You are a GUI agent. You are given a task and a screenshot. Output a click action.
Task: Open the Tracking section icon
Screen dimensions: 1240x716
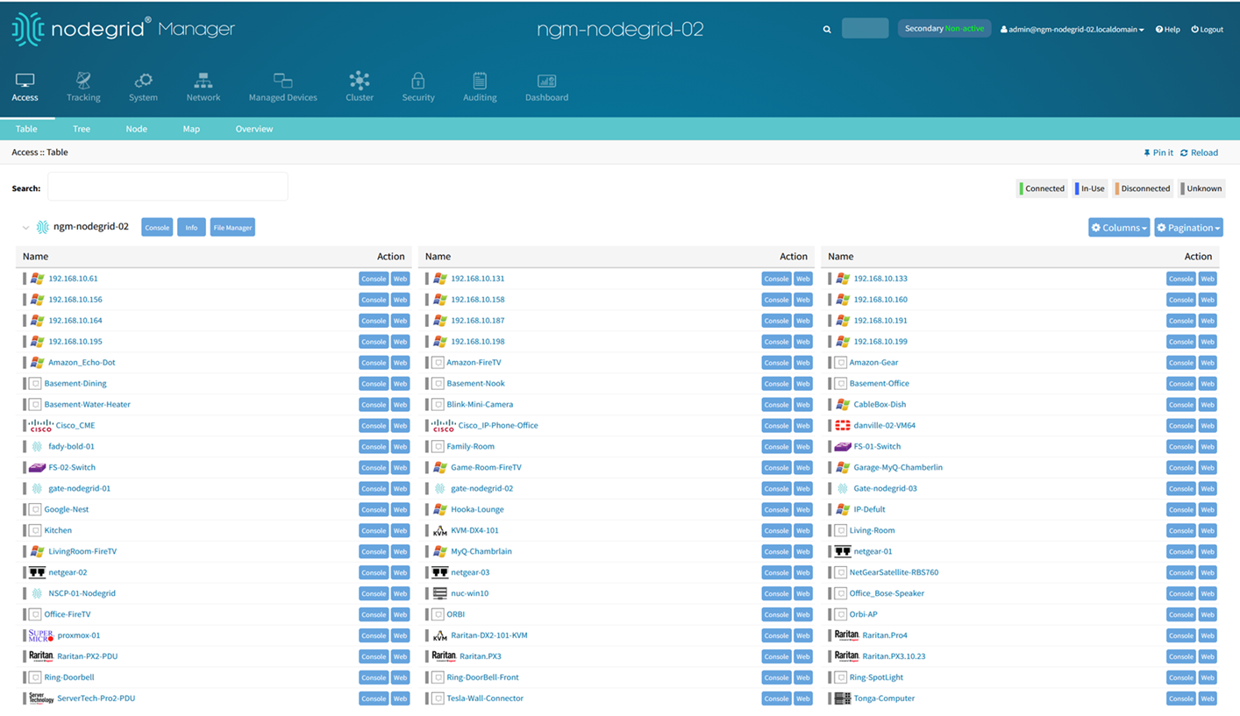point(83,82)
